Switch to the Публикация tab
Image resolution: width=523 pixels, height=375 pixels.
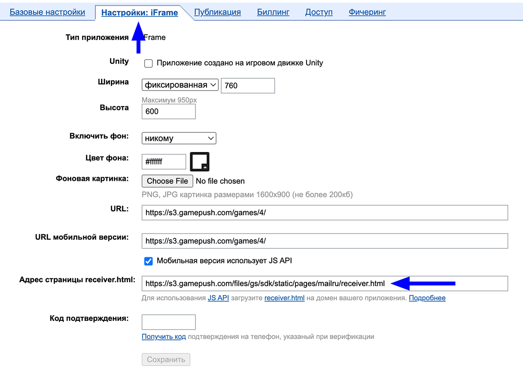[217, 12]
